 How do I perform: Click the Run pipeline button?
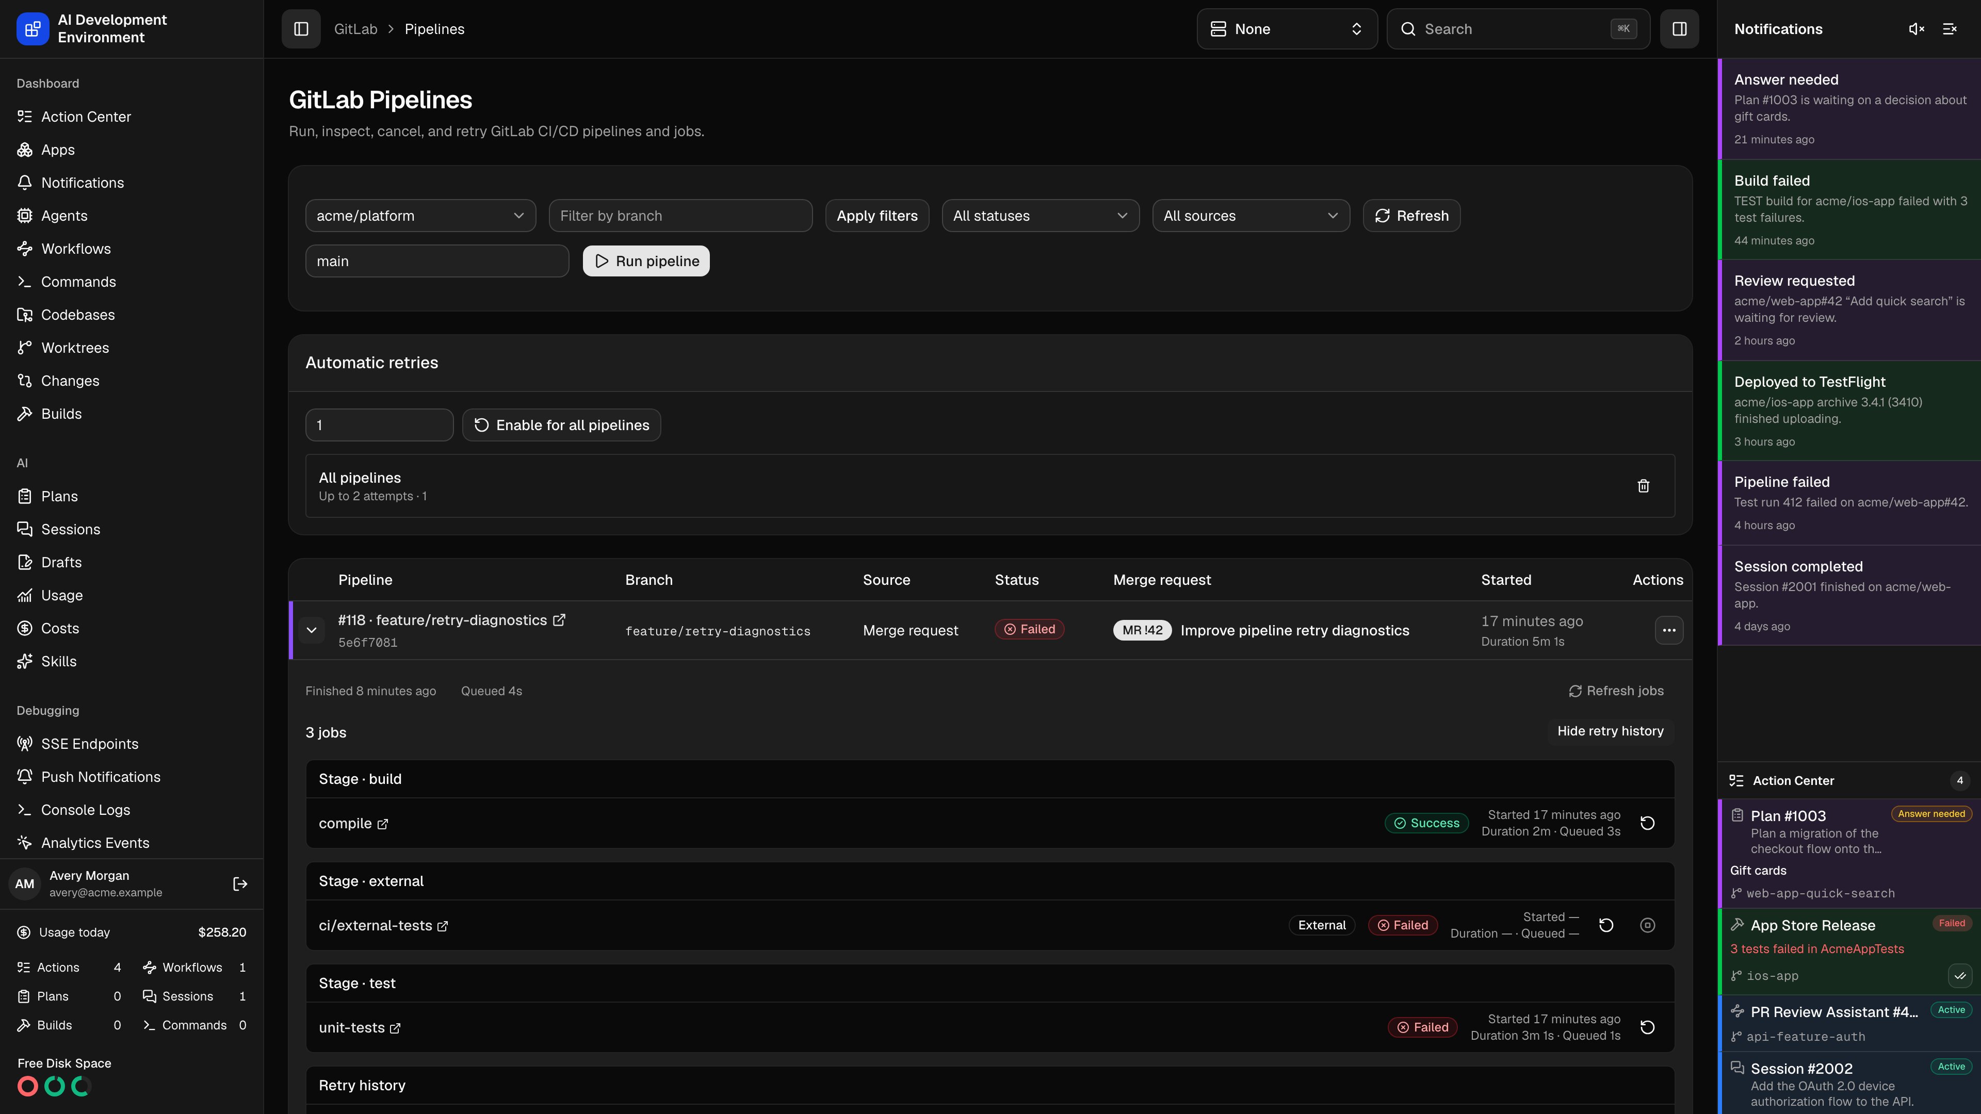[x=646, y=261]
